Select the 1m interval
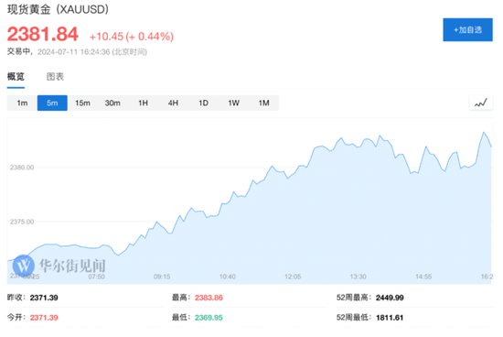 coord(22,103)
